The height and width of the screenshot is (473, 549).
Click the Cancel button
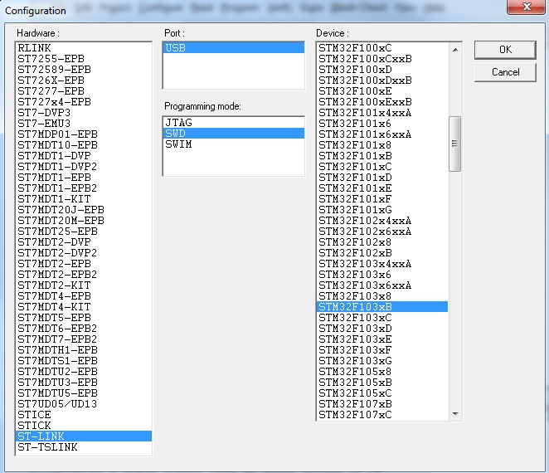pyautogui.click(x=505, y=72)
